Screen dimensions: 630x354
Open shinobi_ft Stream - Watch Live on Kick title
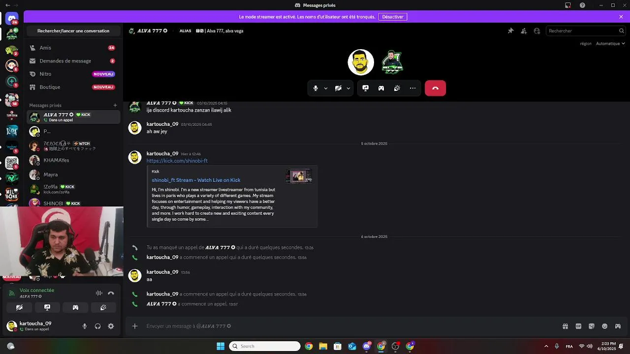pos(196,180)
